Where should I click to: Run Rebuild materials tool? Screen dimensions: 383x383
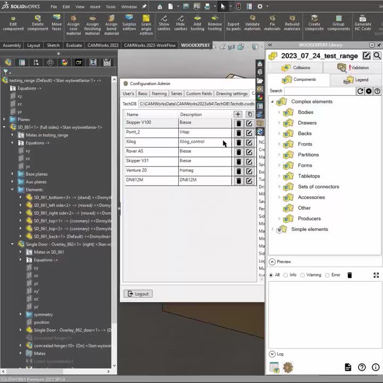pos(292,24)
